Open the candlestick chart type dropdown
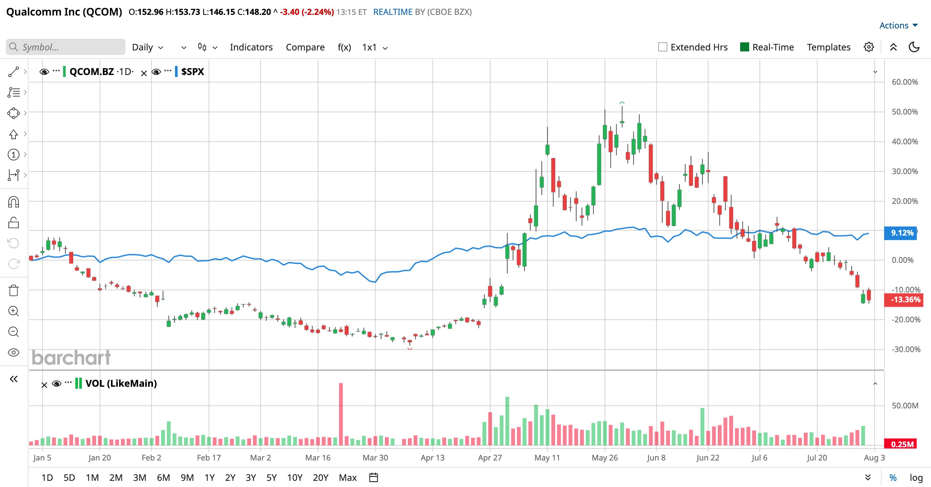This screenshot has height=487, width=931. 207,47
